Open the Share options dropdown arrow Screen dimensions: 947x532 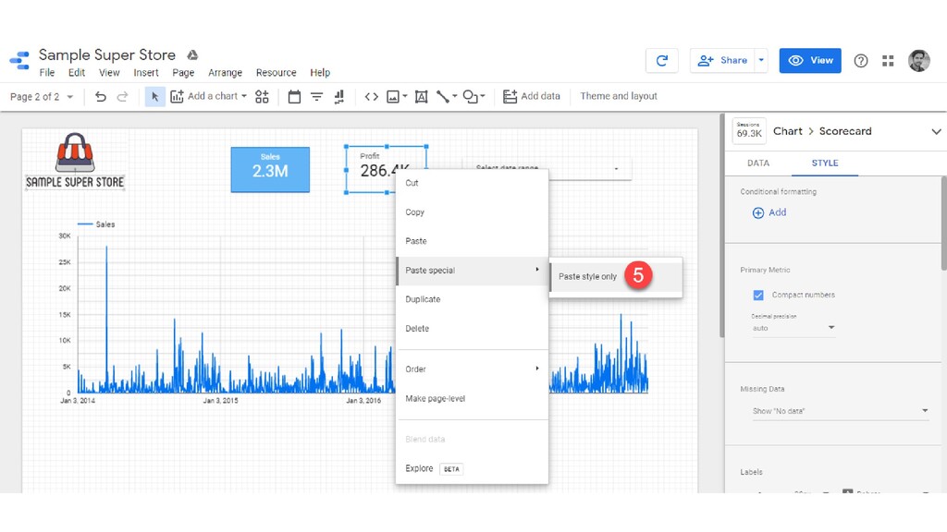click(761, 60)
